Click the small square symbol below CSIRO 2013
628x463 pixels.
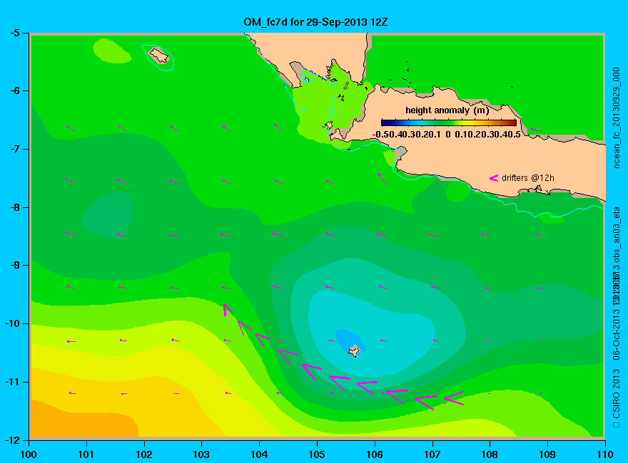point(617,425)
